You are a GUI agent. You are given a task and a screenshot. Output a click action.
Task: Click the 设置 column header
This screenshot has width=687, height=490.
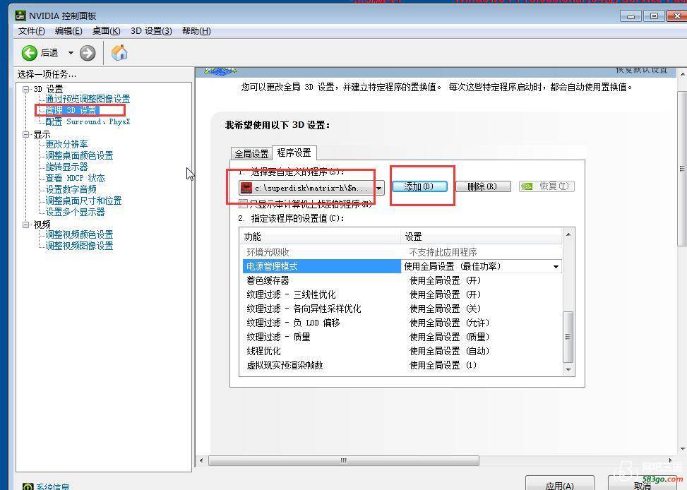482,237
